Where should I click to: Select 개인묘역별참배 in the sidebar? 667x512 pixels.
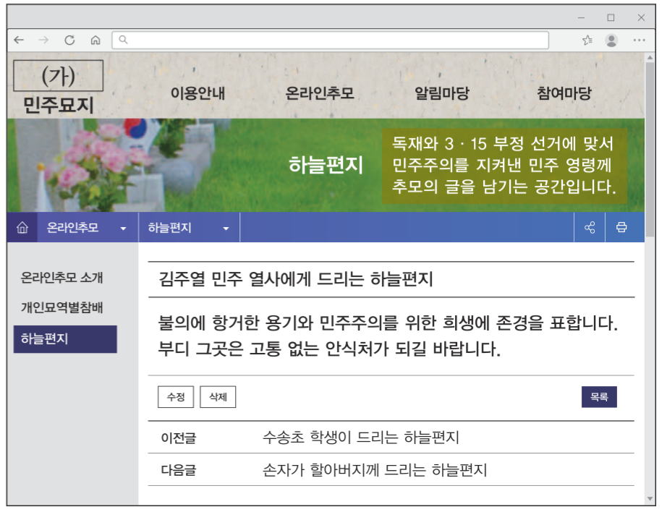pos(62,307)
